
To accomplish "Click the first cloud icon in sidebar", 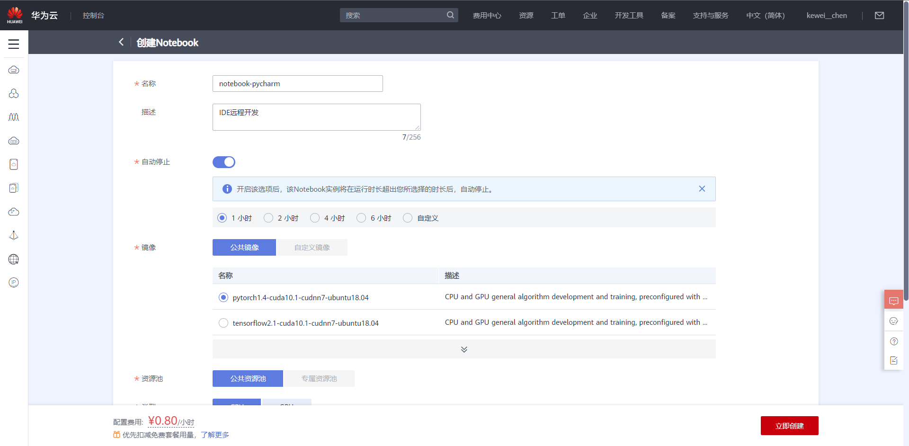I will click(14, 70).
